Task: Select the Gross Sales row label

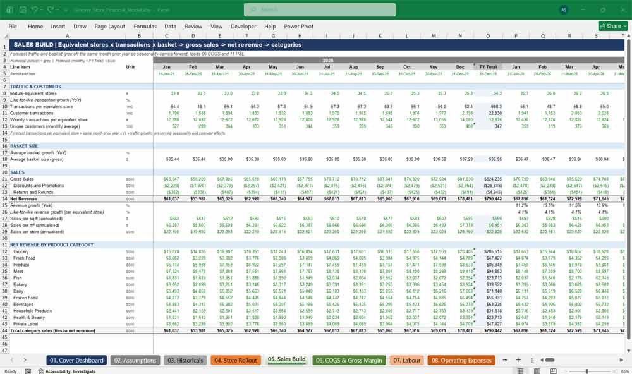Action: click(22, 179)
